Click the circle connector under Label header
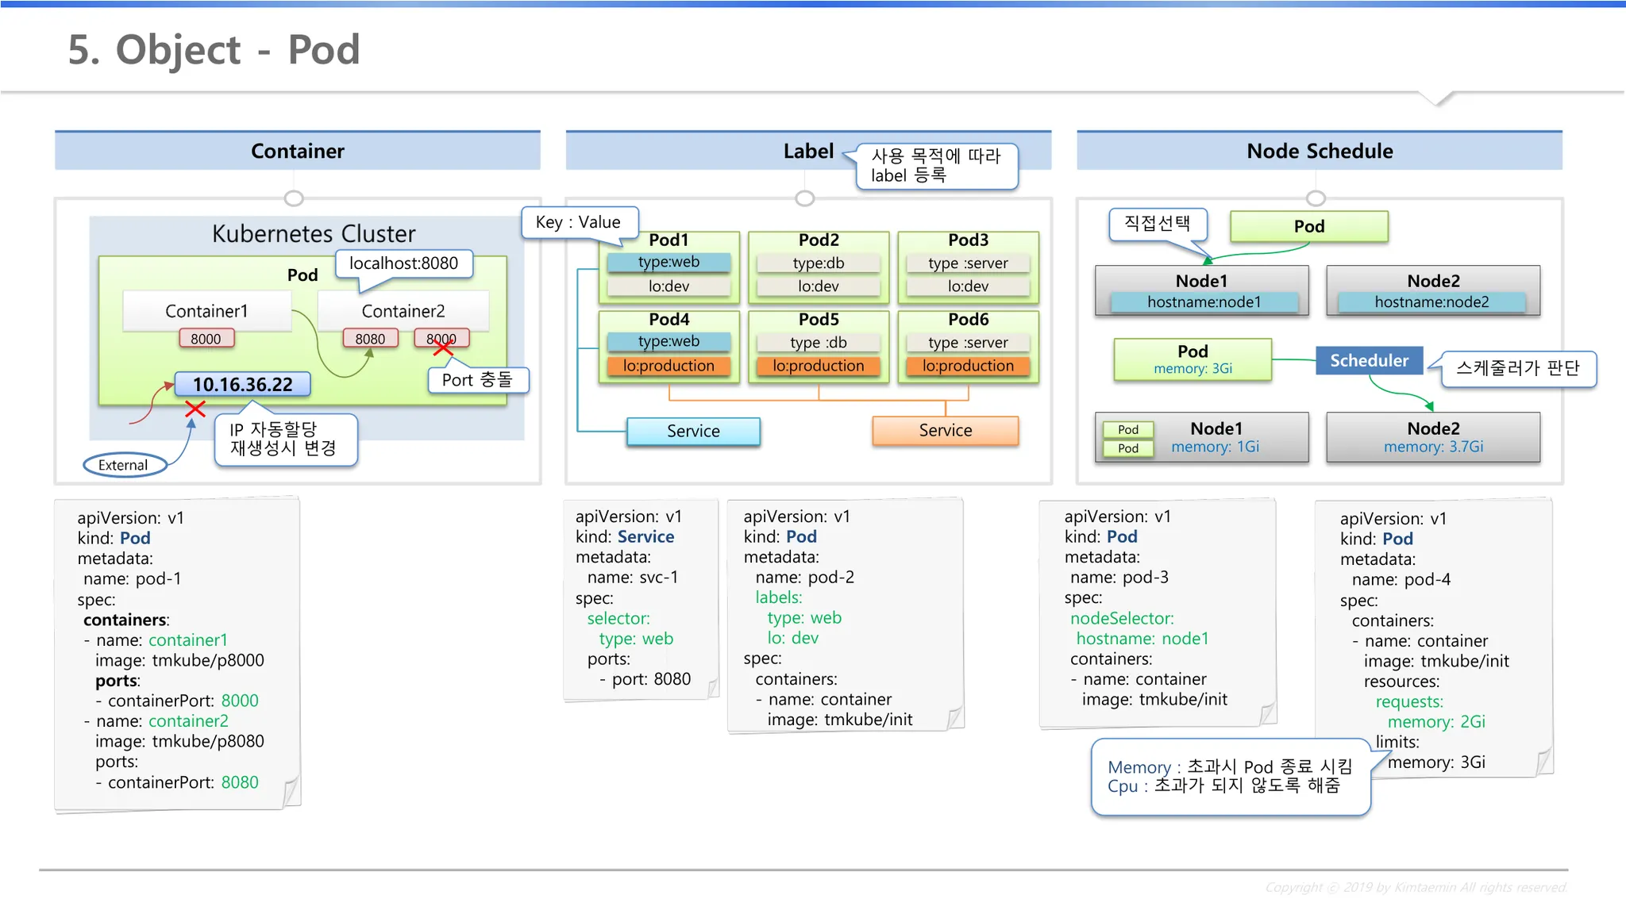This screenshot has height=914, width=1626. (x=804, y=198)
